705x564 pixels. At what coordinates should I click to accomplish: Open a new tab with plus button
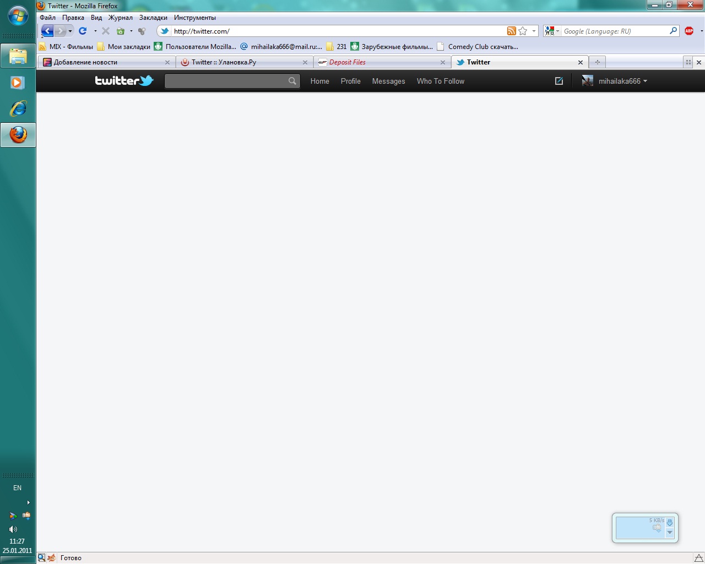(597, 62)
